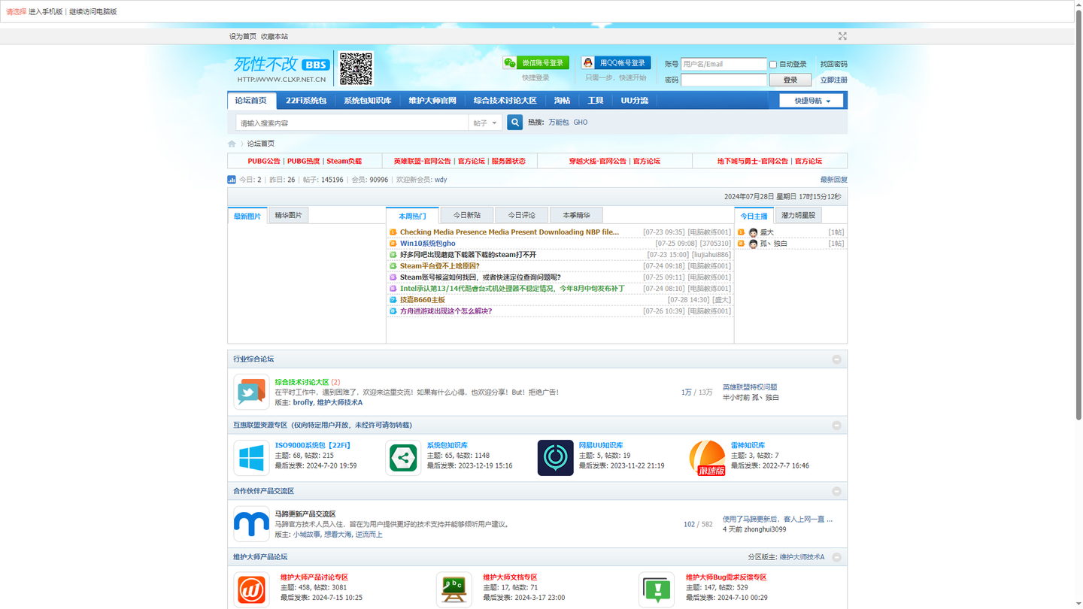
Task: Click avatar of user 盛大
Action: (753, 233)
